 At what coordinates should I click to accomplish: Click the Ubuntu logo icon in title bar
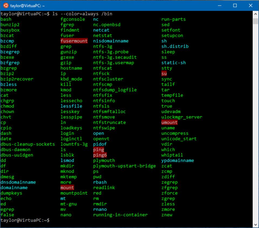6,5
